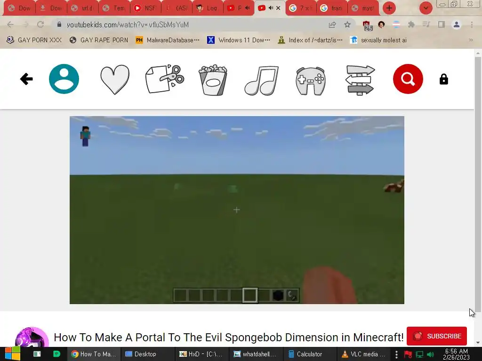Switch to the 'myst' tab
This screenshot has width=482, height=361.
click(x=363, y=8)
